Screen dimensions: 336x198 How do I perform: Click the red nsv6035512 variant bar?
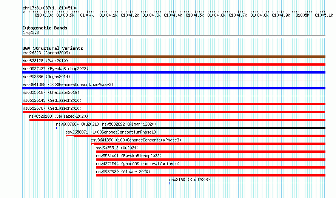point(211,152)
